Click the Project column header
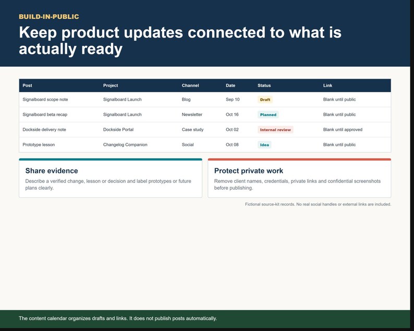 point(111,85)
